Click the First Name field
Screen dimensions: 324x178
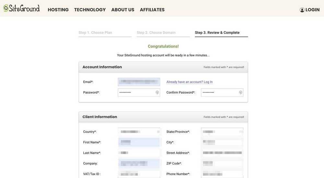point(139,142)
